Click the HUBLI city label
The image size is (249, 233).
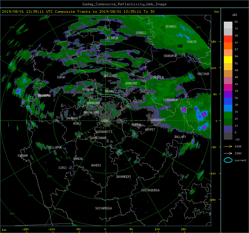[77, 124]
